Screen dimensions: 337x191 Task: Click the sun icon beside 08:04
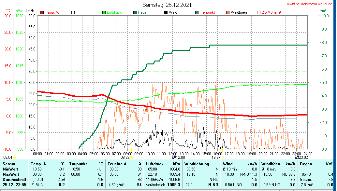[14, 158]
